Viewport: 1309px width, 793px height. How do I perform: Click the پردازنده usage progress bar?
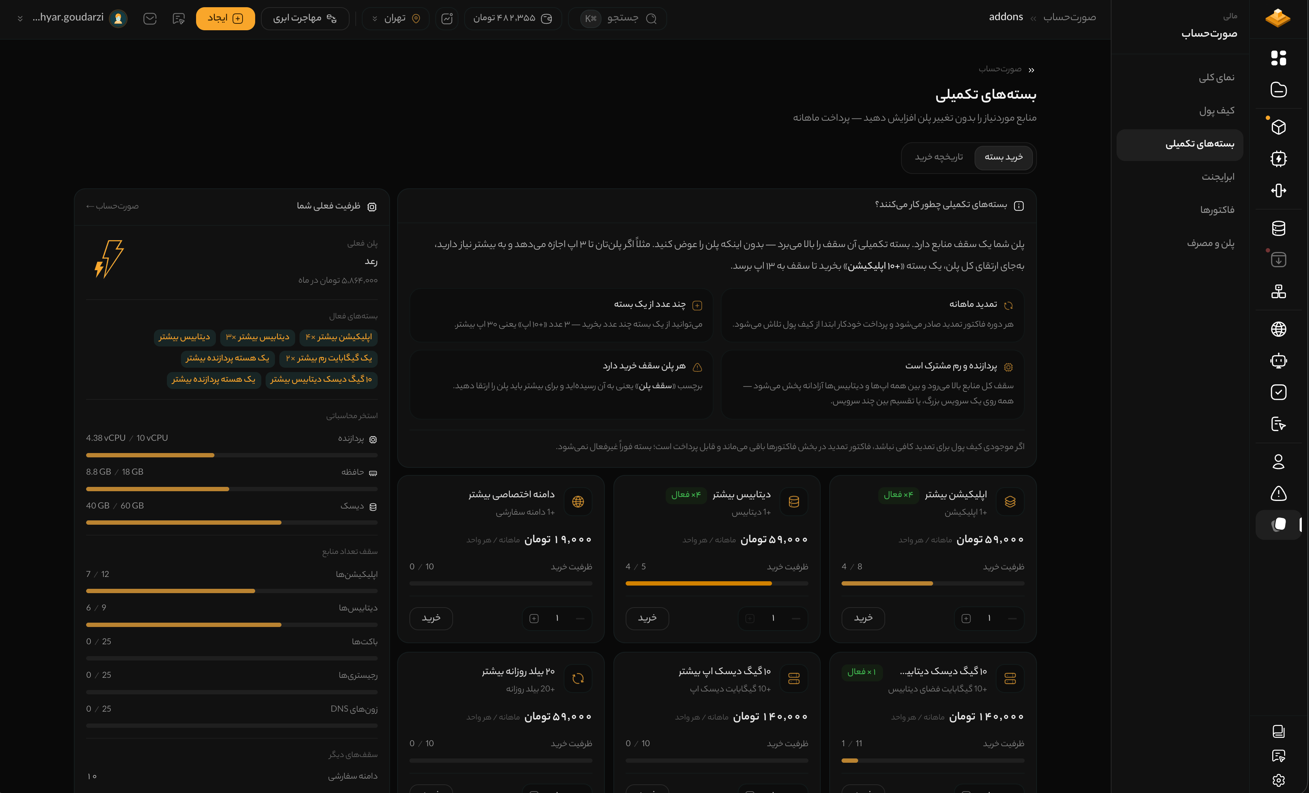point(232,455)
